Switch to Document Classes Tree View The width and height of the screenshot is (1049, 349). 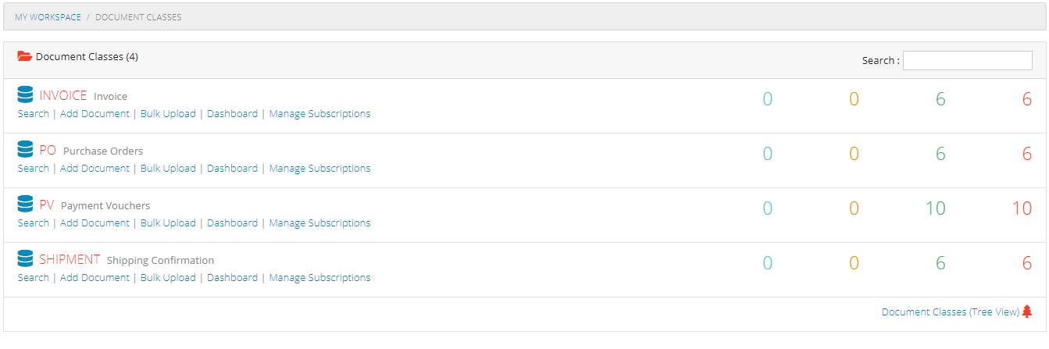(950, 312)
